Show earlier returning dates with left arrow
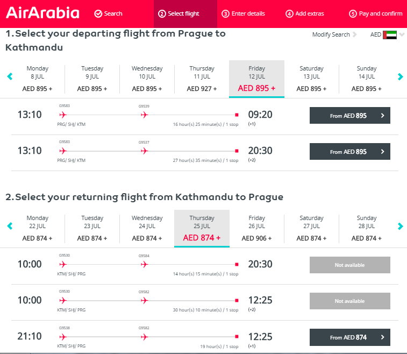This screenshot has height=354, width=407. coord(10,226)
